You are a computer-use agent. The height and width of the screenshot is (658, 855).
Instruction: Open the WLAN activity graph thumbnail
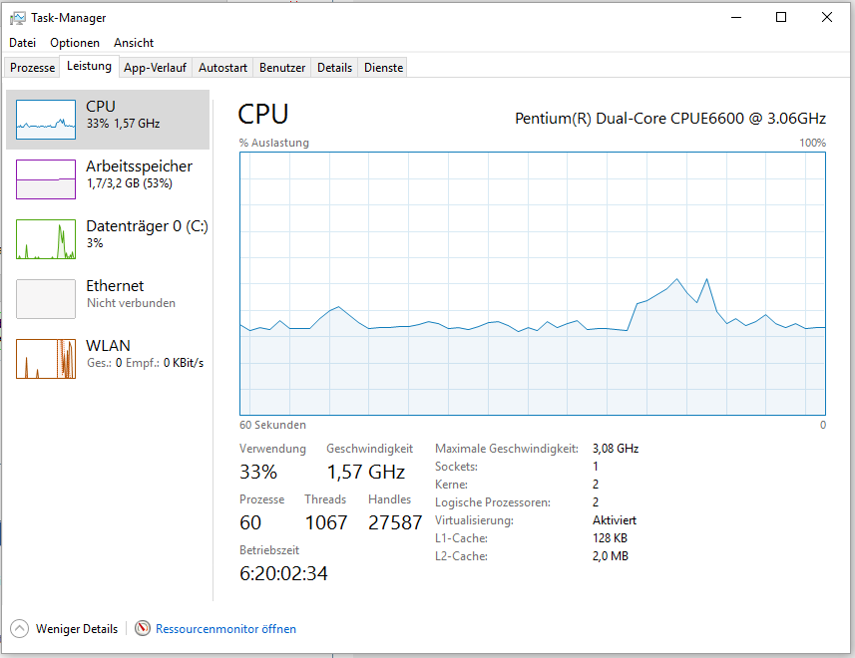pos(46,359)
